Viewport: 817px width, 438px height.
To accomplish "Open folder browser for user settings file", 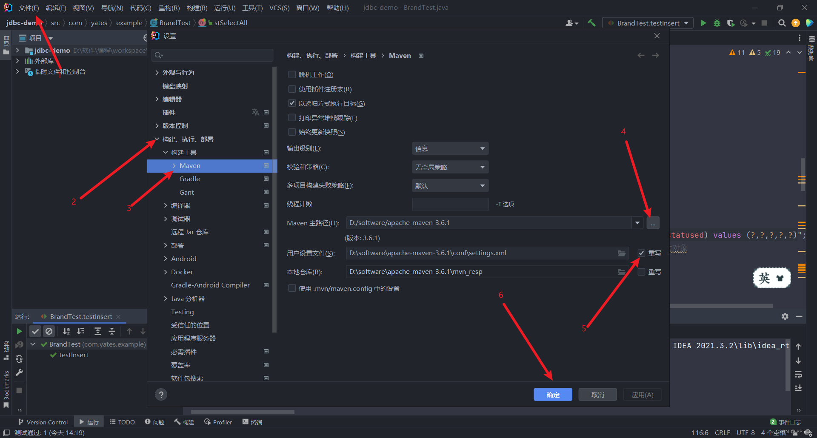I will (622, 253).
